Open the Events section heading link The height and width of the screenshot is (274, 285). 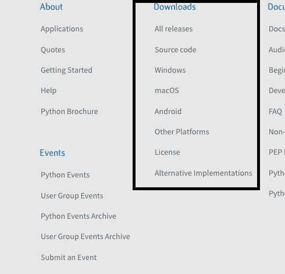coord(52,153)
